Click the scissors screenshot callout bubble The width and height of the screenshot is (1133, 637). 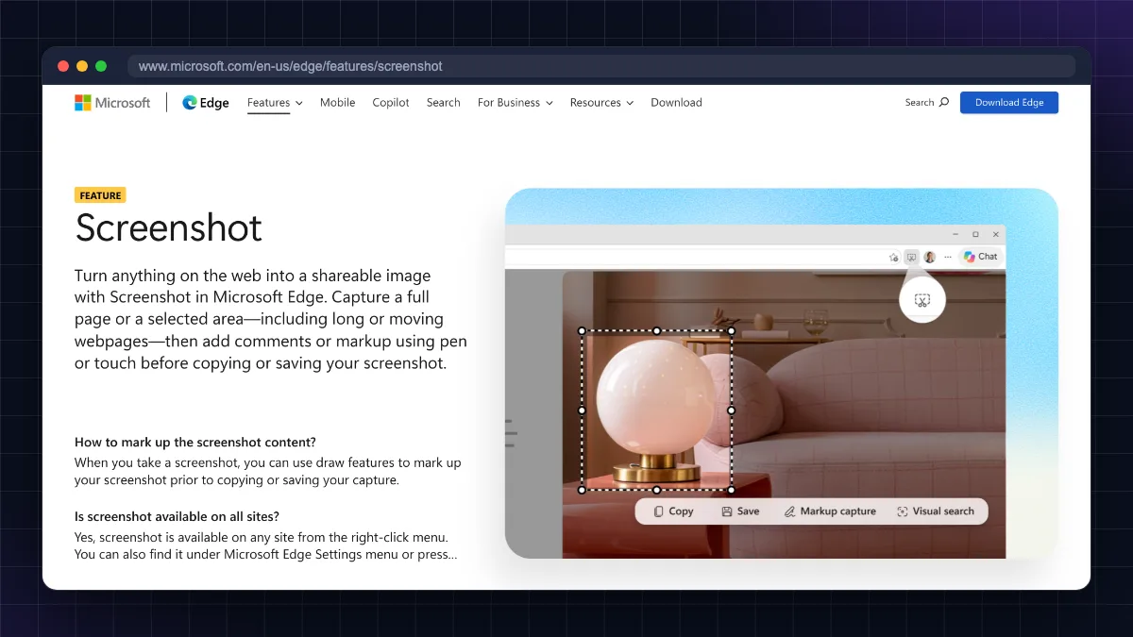922,300
